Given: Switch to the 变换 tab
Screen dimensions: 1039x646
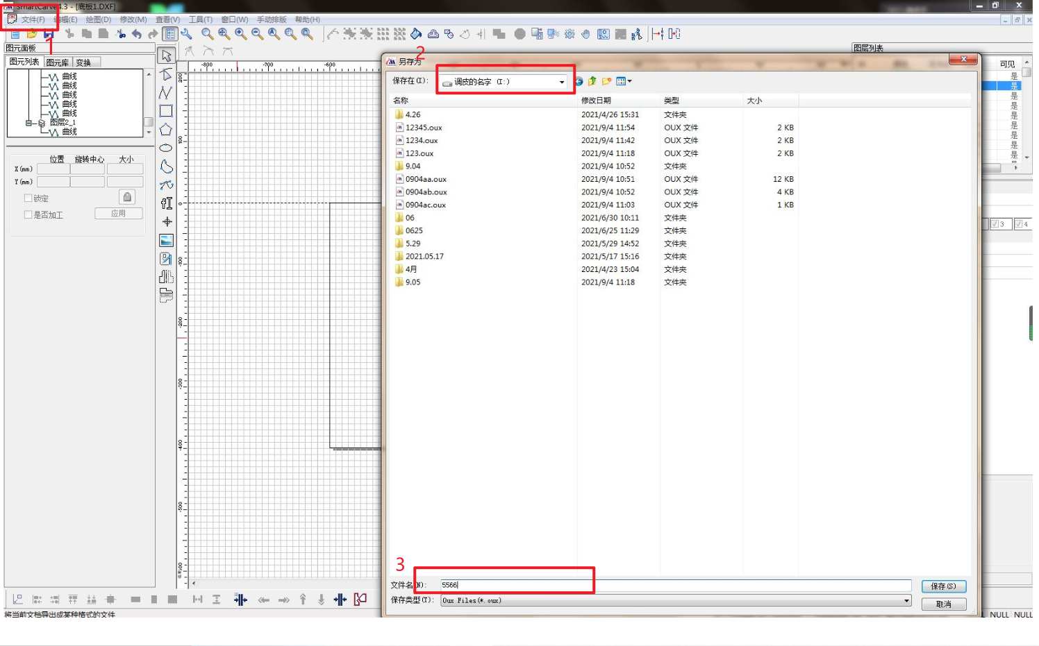Looking at the screenshot, I should click(86, 62).
